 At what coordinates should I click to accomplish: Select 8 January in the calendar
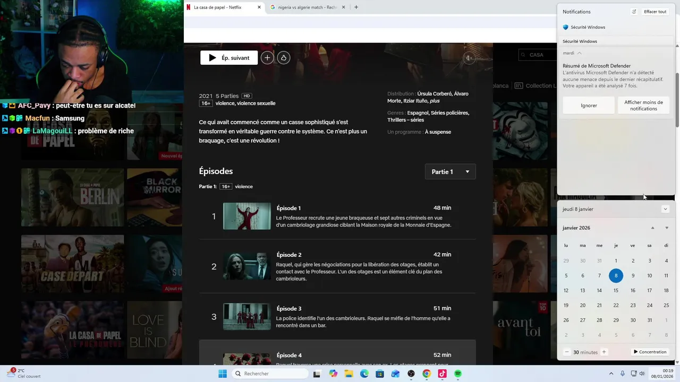pyautogui.click(x=616, y=275)
